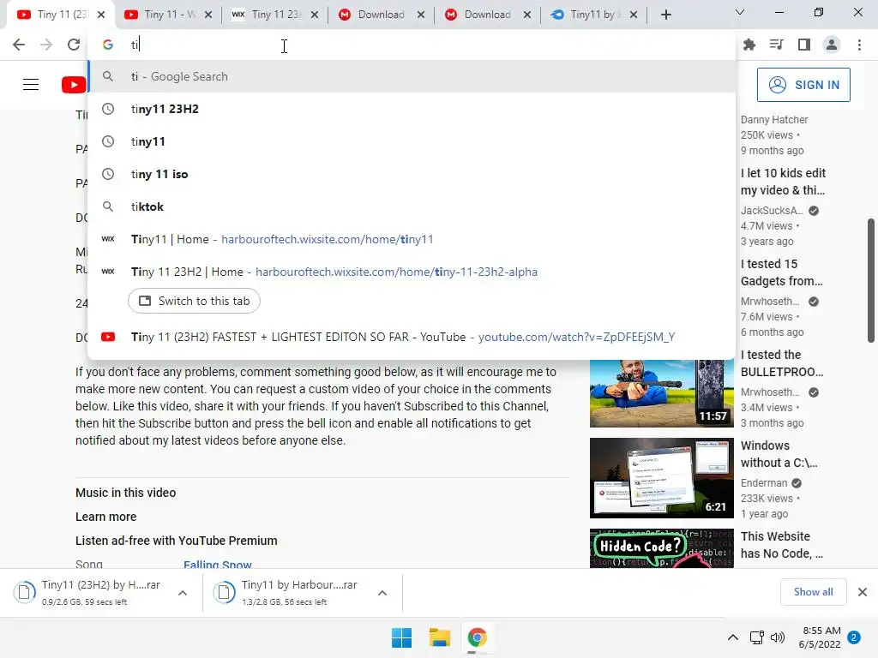The image size is (878, 658).
Task: Go back with the browser back arrow
Action: click(x=19, y=45)
